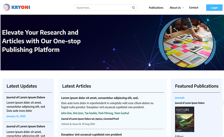Click the January 14, 2025 date
The height and width of the screenshot is (137, 224).
coord(16,116)
